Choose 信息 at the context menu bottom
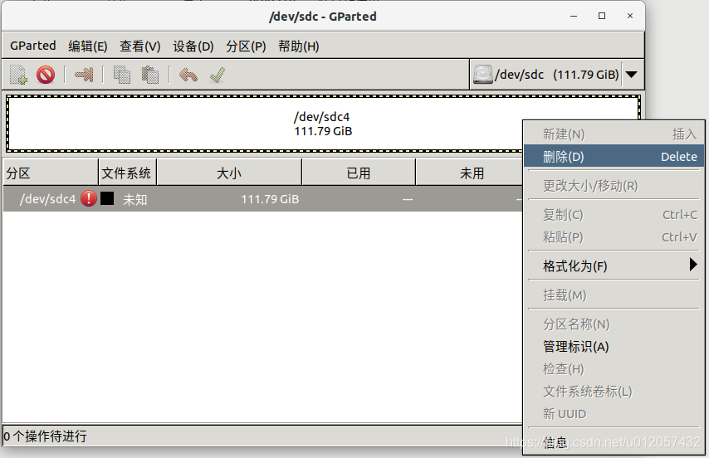The height and width of the screenshot is (458, 709). pos(614,442)
